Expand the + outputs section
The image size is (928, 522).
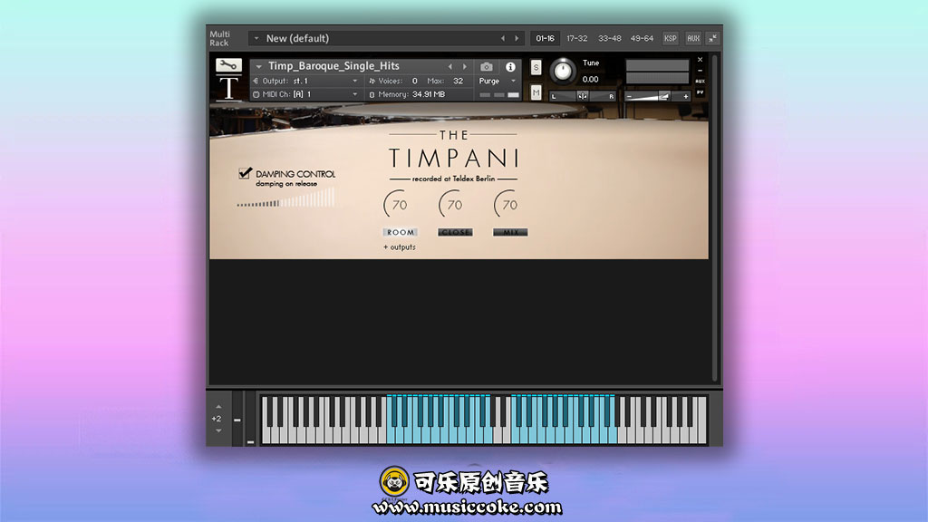[x=400, y=247]
